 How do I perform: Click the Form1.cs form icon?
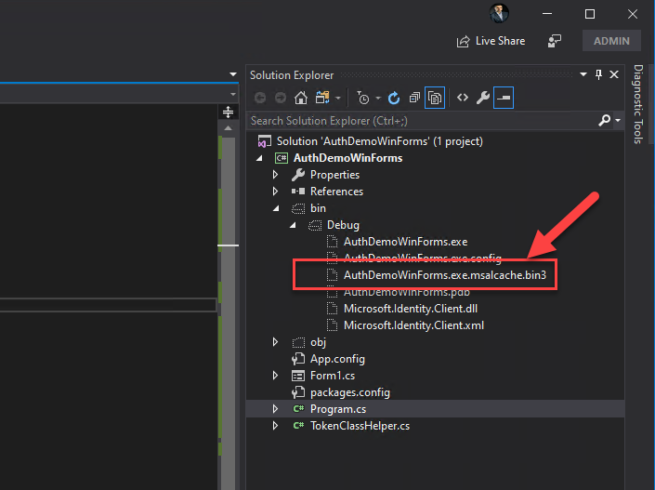coord(298,376)
